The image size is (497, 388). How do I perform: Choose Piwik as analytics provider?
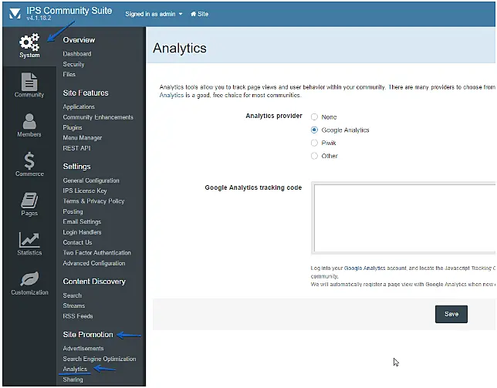click(x=314, y=143)
